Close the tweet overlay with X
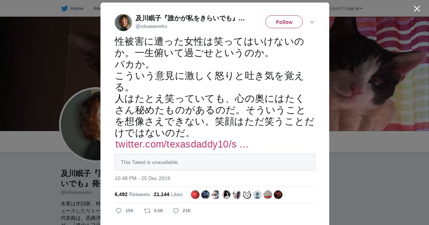This screenshot has height=225, width=429. [417, 9]
